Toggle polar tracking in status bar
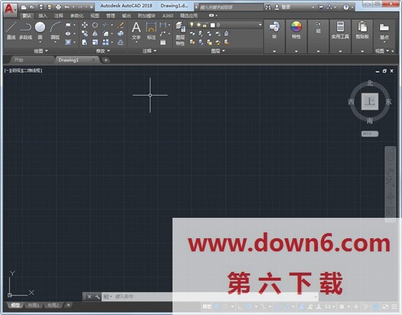This screenshot has height=315, width=402. 249,306
